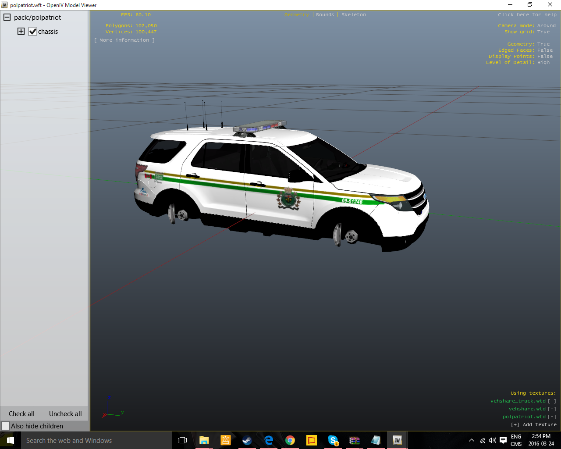Remove polpatriot.wtd texture with [-]

(552, 417)
